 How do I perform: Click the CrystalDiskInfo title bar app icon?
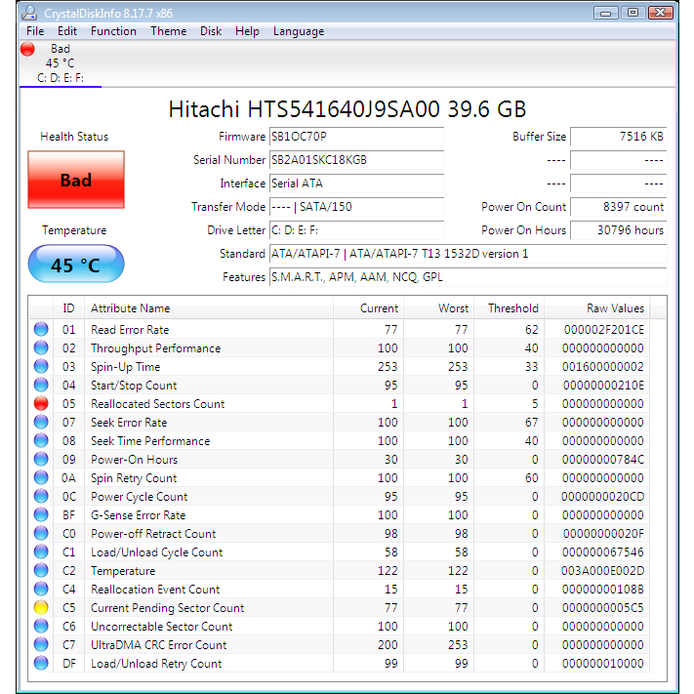pyautogui.click(x=29, y=13)
